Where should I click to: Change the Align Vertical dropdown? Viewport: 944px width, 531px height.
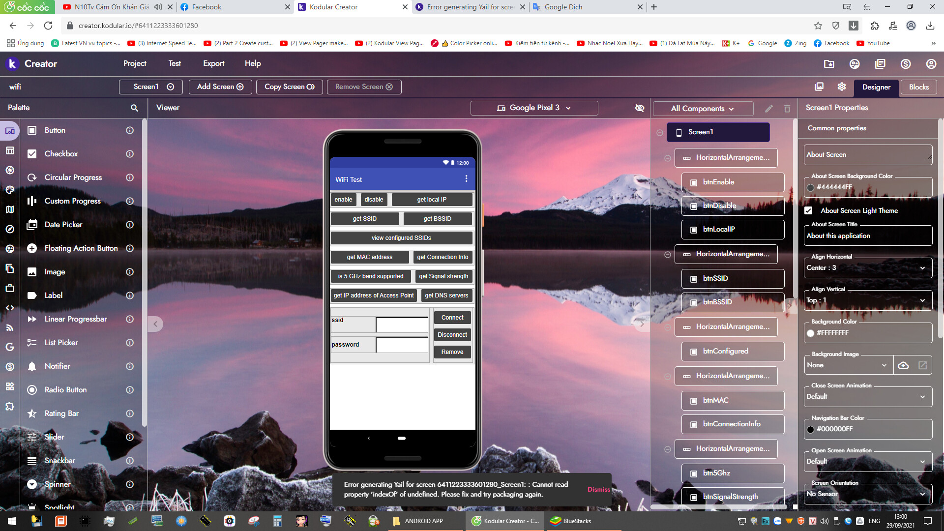(868, 300)
